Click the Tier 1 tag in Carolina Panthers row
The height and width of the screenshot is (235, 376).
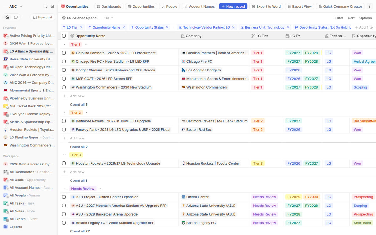pyautogui.click(x=258, y=53)
